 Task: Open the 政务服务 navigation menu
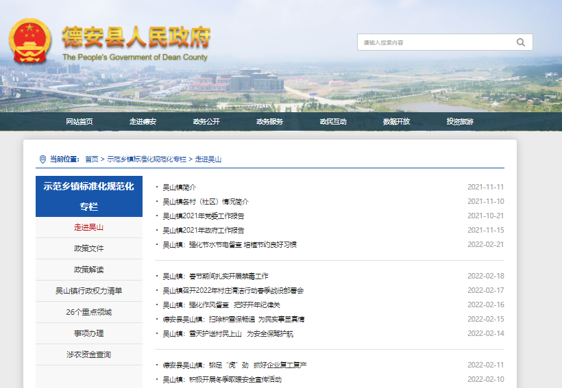click(269, 122)
